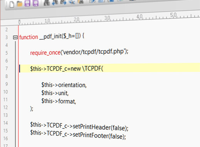The height and width of the screenshot is (147, 200).
Task: Create a new blank file
Action: click(x=12, y=4)
